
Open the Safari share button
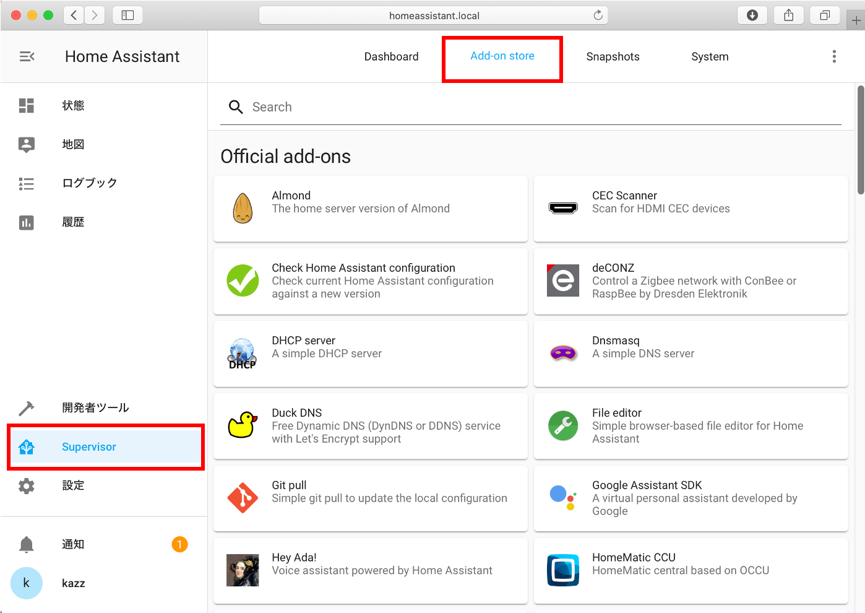789,15
